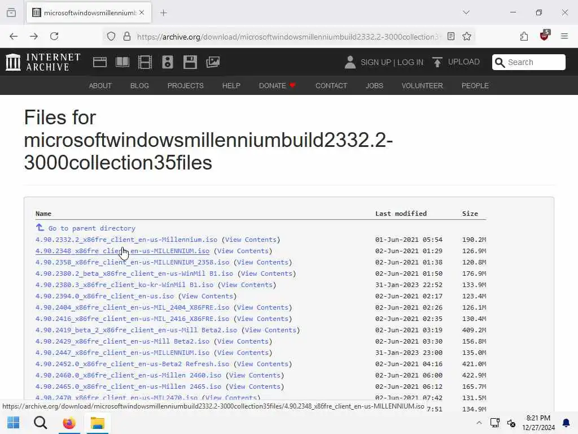Click LOG IN link

click(x=410, y=62)
